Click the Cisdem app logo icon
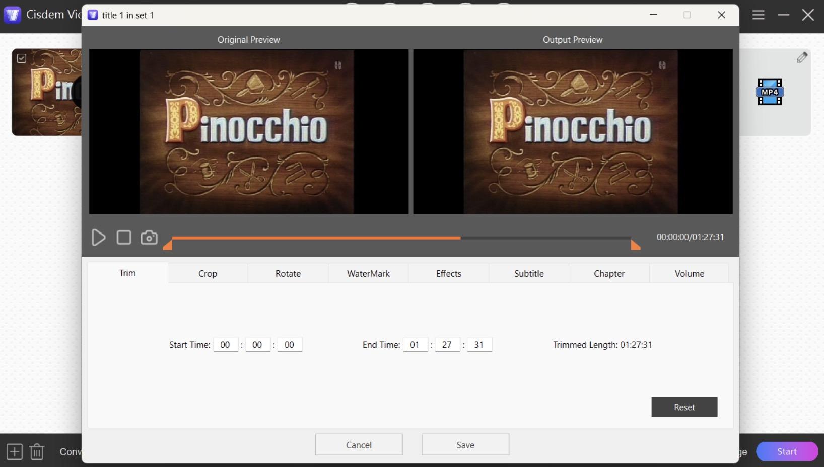The width and height of the screenshot is (824, 467). (12, 15)
